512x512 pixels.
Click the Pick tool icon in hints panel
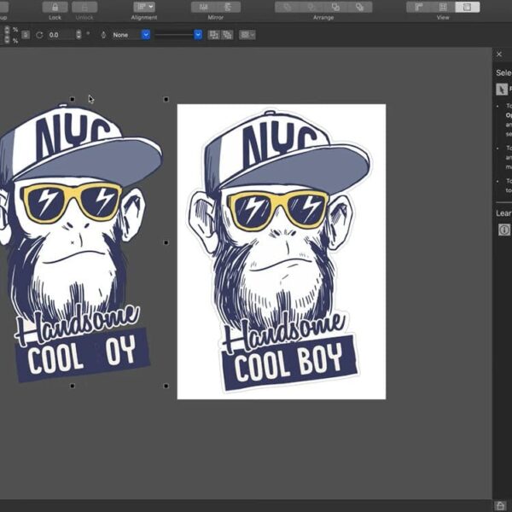pyautogui.click(x=502, y=89)
